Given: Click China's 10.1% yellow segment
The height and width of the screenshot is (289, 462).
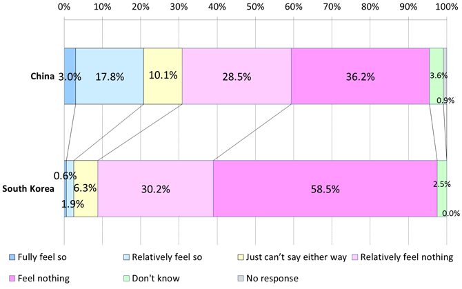Looking at the screenshot, I should [163, 77].
